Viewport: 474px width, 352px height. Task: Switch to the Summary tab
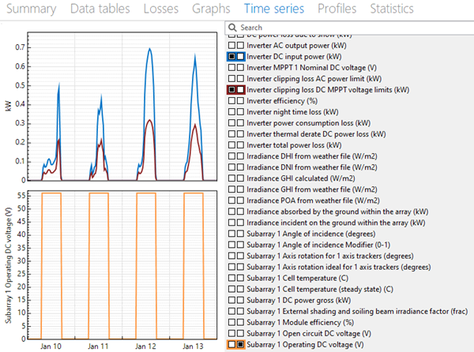point(32,9)
